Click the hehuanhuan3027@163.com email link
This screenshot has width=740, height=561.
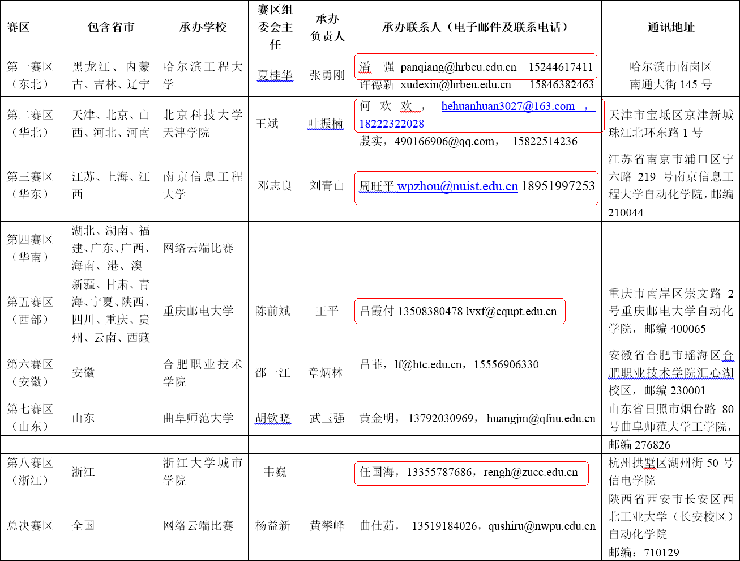pos(508,106)
